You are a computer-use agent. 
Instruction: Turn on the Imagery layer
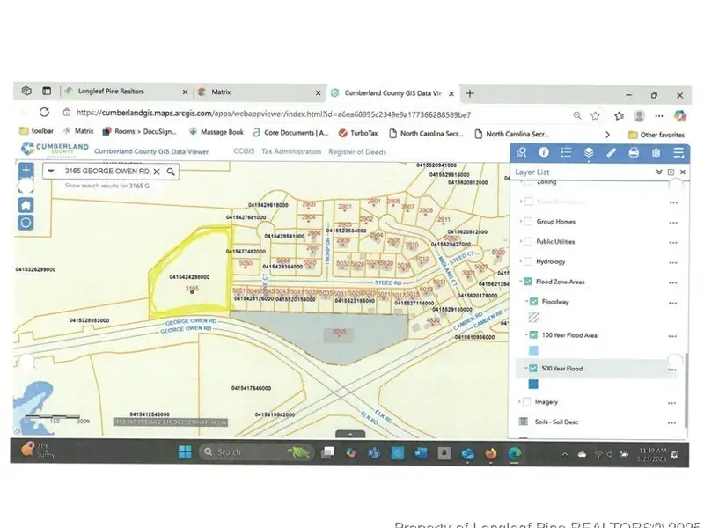pyautogui.click(x=528, y=401)
